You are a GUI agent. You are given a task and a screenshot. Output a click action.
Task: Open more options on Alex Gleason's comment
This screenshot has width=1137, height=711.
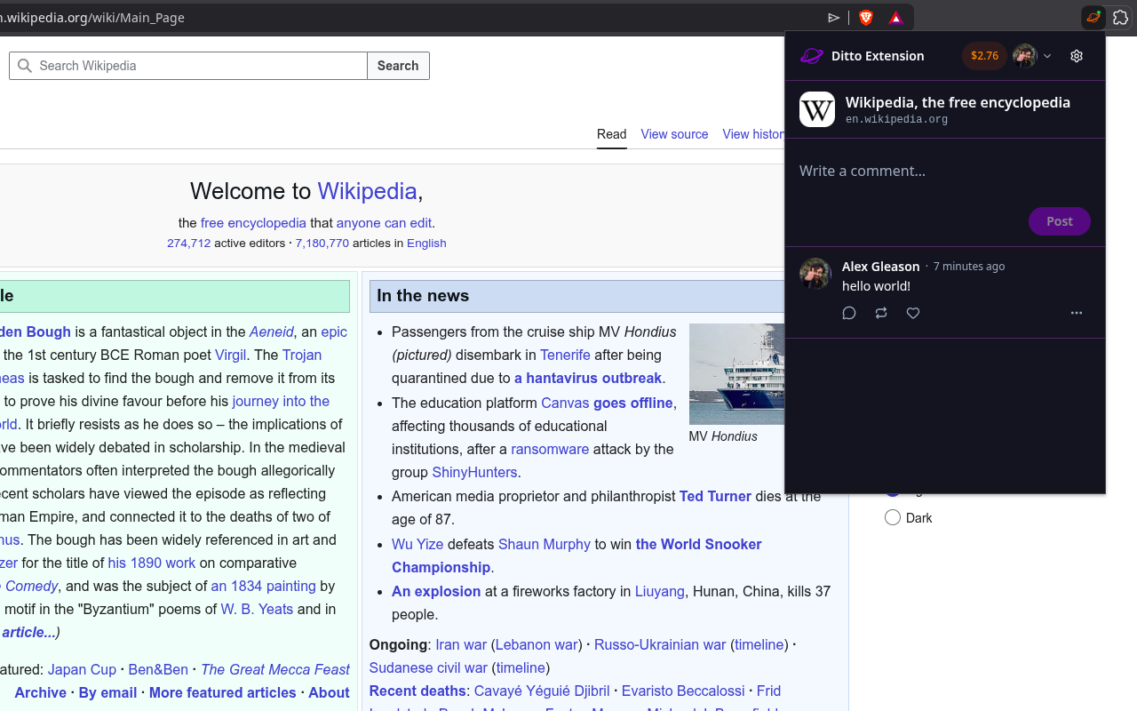pos(1077,313)
